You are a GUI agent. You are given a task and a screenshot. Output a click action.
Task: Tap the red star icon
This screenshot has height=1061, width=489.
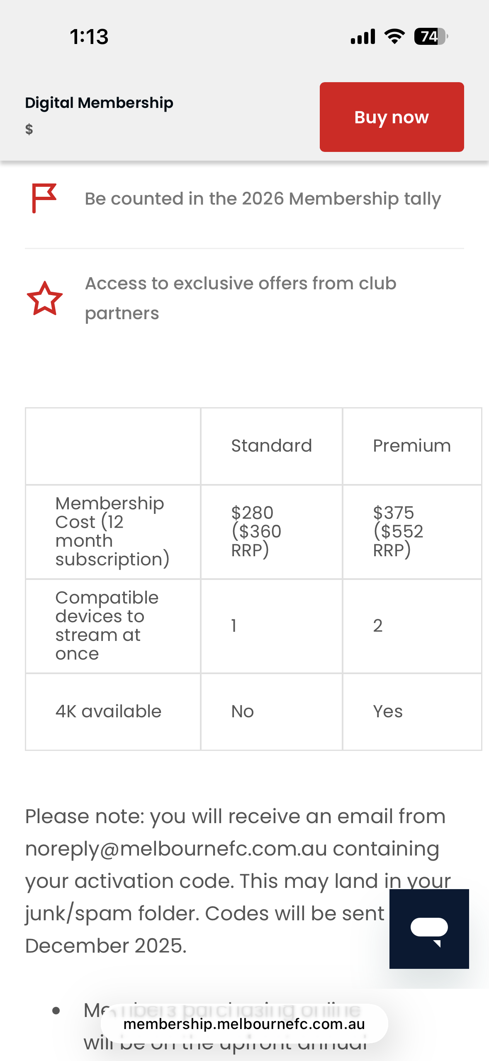click(45, 298)
